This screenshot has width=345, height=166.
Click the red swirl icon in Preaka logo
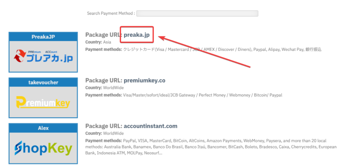coord(20,56)
